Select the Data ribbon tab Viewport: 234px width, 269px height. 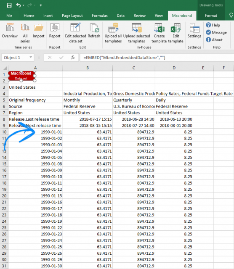(x=121, y=16)
